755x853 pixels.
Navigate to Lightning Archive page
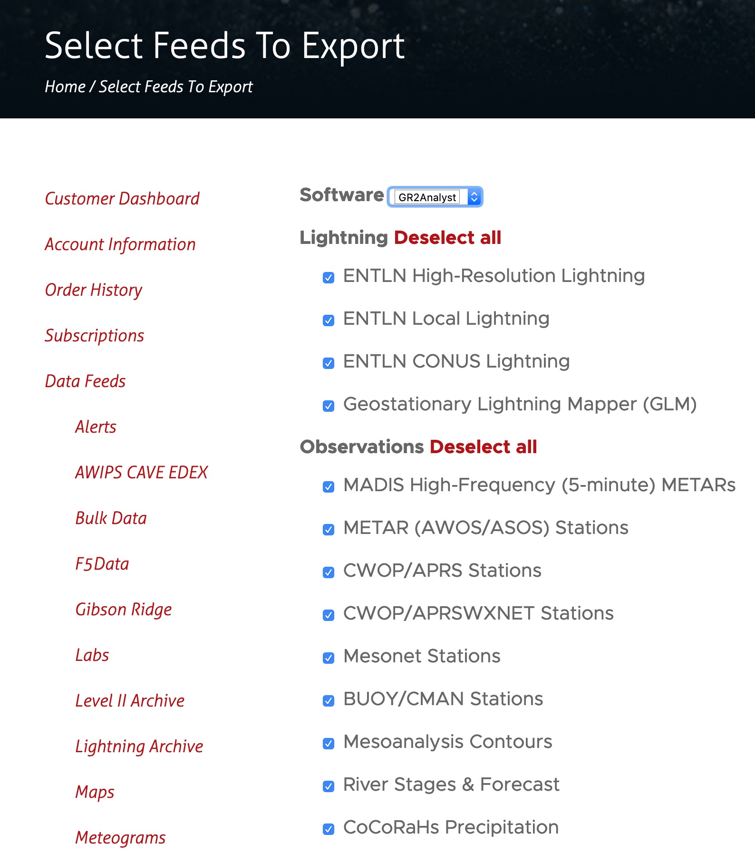tap(139, 746)
